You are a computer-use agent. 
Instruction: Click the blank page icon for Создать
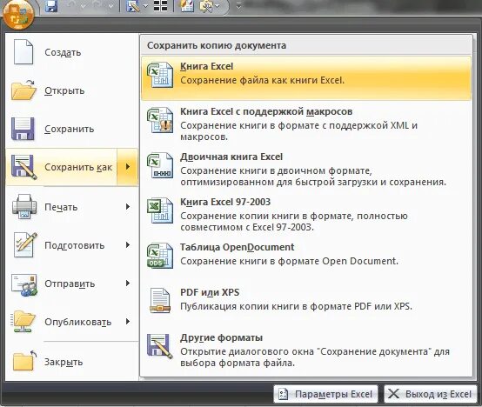point(23,52)
